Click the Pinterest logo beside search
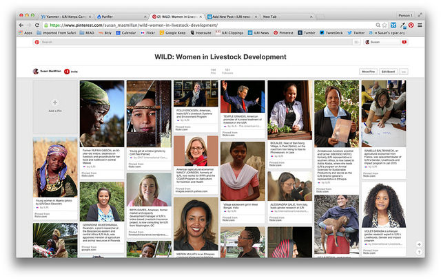Viewport: 441px width, 280px height. pos(37,42)
